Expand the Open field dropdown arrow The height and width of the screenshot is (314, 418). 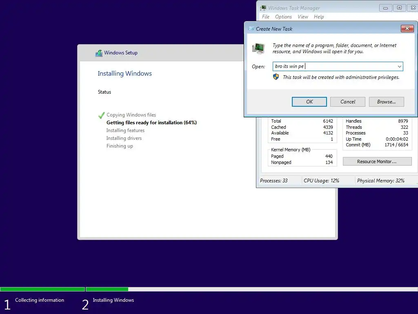pyautogui.click(x=399, y=67)
